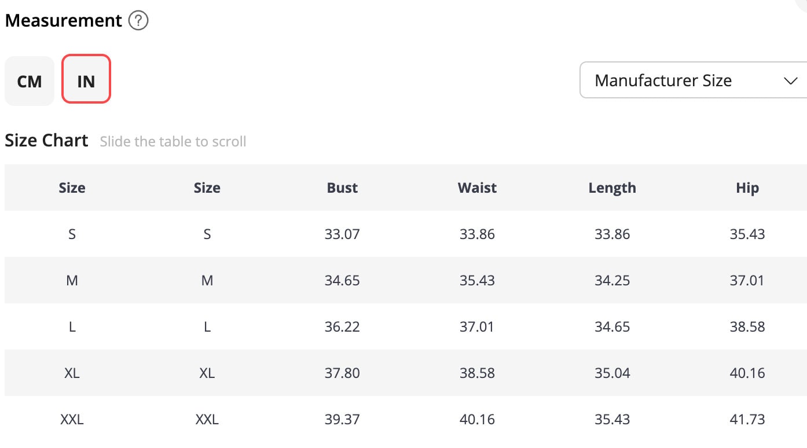Click 'Slide the table to scroll' hint
The height and width of the screenshot is (448, 807).
point(173,141)
